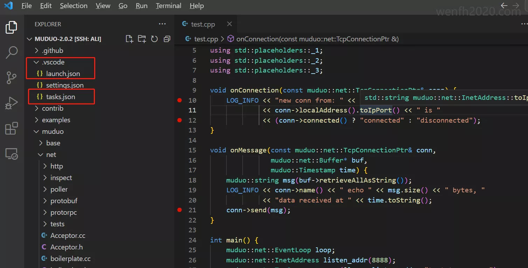Image resolution: width=528 pixels, height=268 pixels.
Task: Expand the examples folder
Action: tap(56, 120)
